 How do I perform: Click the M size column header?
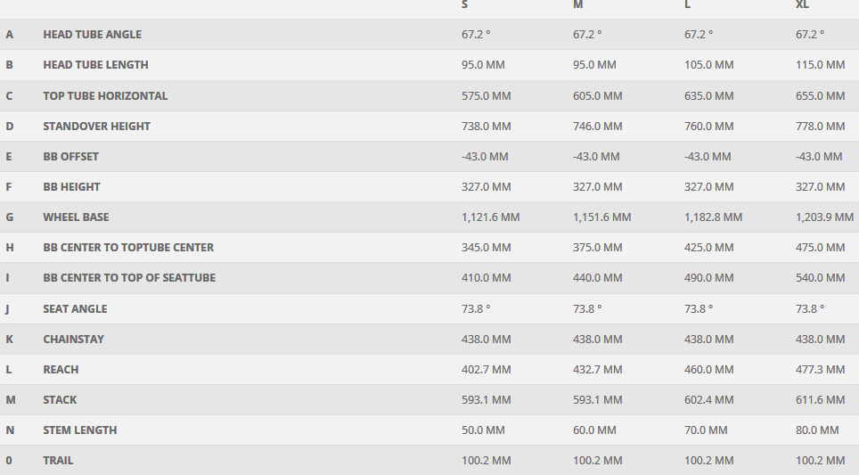pos(578,5)
